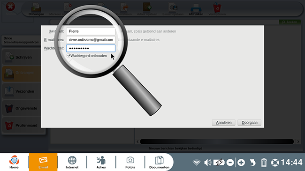
Task: Click the clock showing 14:44
Action: pos(292,163)
